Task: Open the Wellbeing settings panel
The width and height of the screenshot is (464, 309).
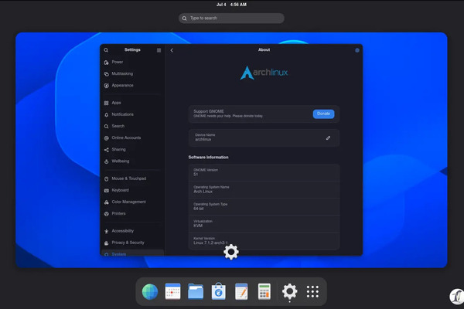Action: pyautogui.click(x=132, y=161)
